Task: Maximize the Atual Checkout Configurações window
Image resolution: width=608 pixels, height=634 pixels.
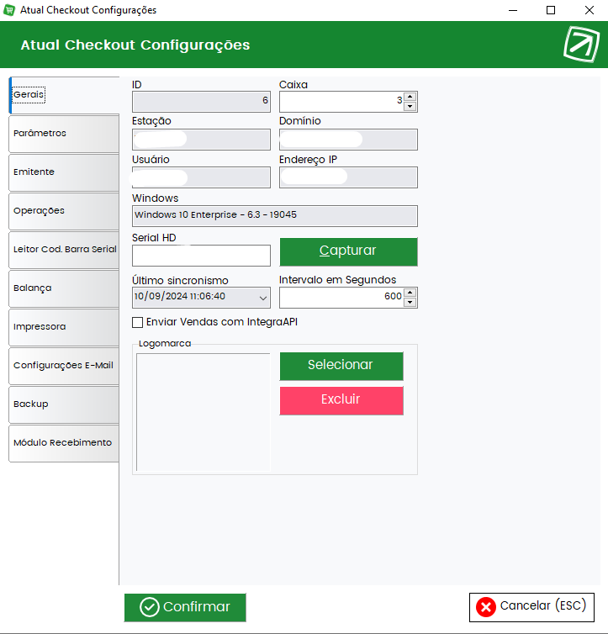Action: pos(551,10)
